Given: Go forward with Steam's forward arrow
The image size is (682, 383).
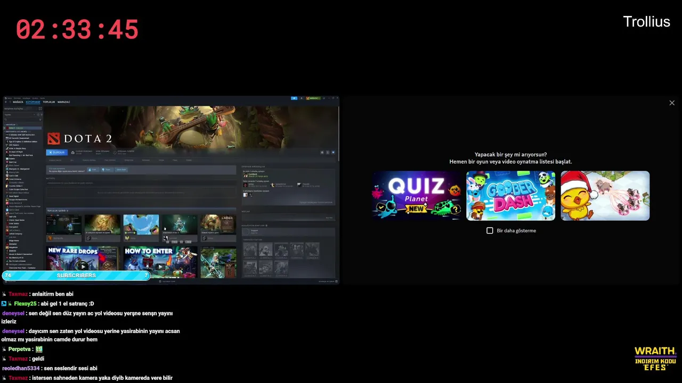Looking at the screenshot, I should coord(10,102).
